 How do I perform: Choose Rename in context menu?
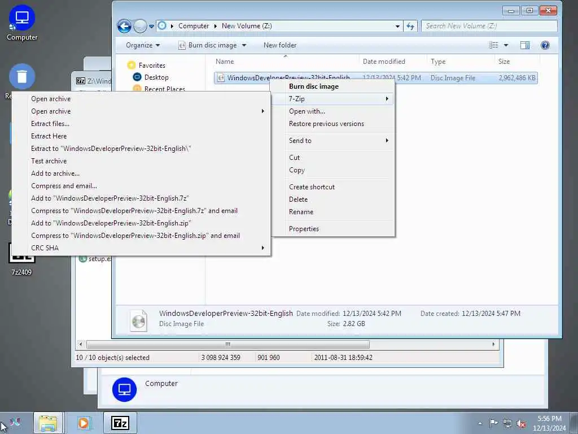point(332,212)
